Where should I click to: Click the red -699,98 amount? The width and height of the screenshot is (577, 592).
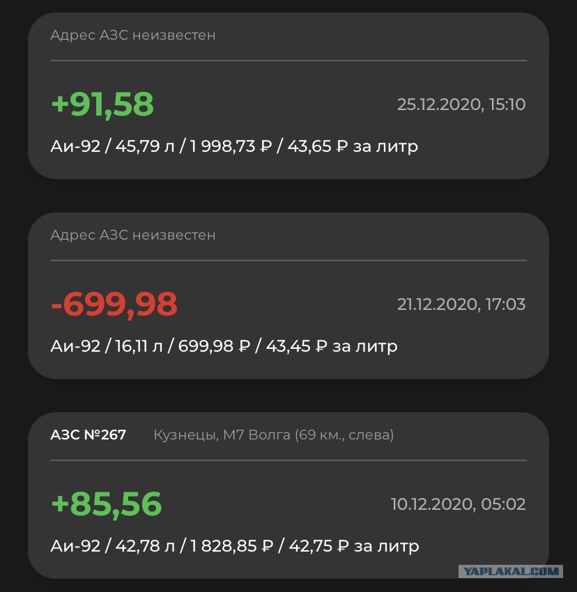(x=114, y=304)
